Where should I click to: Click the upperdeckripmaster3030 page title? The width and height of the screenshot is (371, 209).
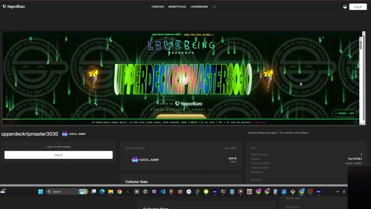[30, 134]
